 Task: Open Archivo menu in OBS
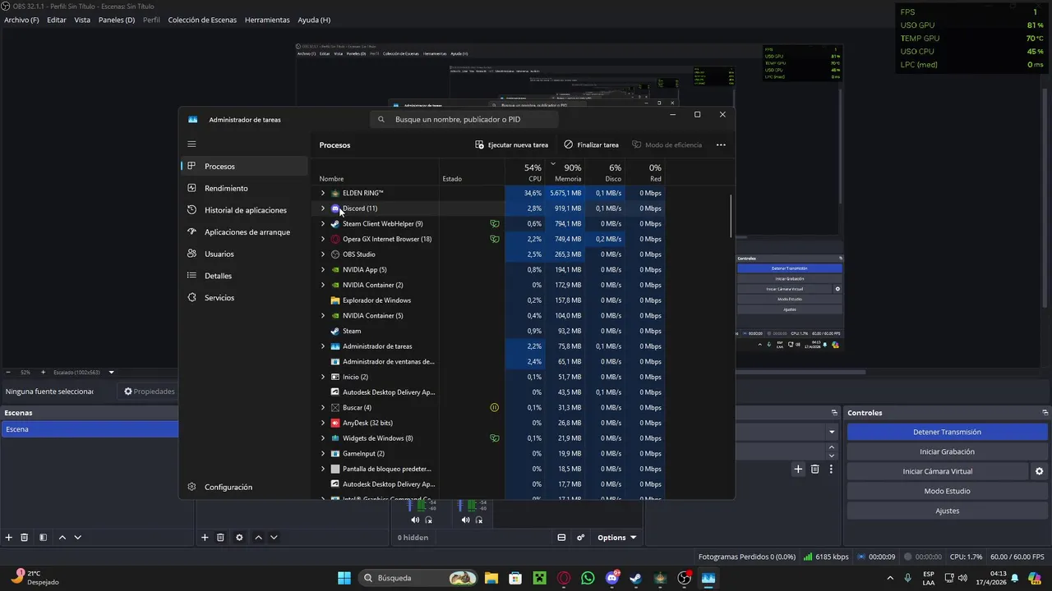point(21,20)
